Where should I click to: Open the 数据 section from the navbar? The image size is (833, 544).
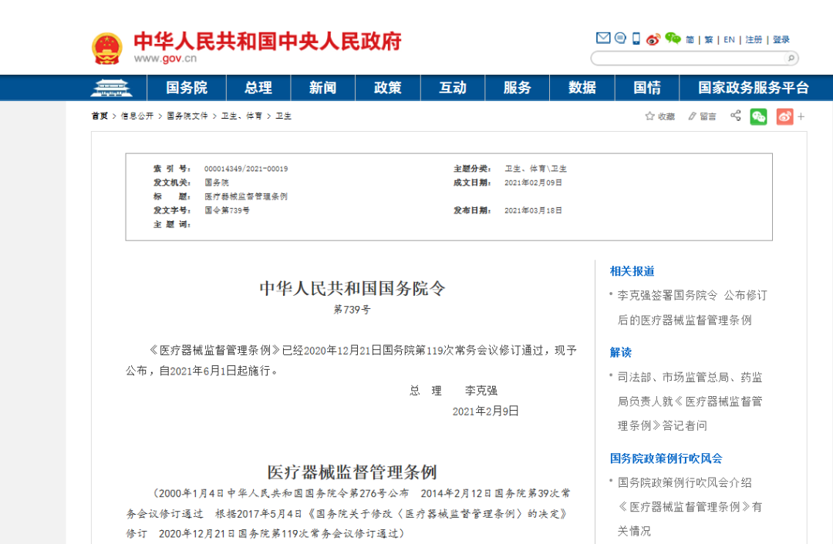[x=581, y=88]
